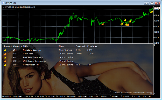Click the 833.00 price axis label
The height and width of the screenshot is (100, 162).
[x=157, y=21]
